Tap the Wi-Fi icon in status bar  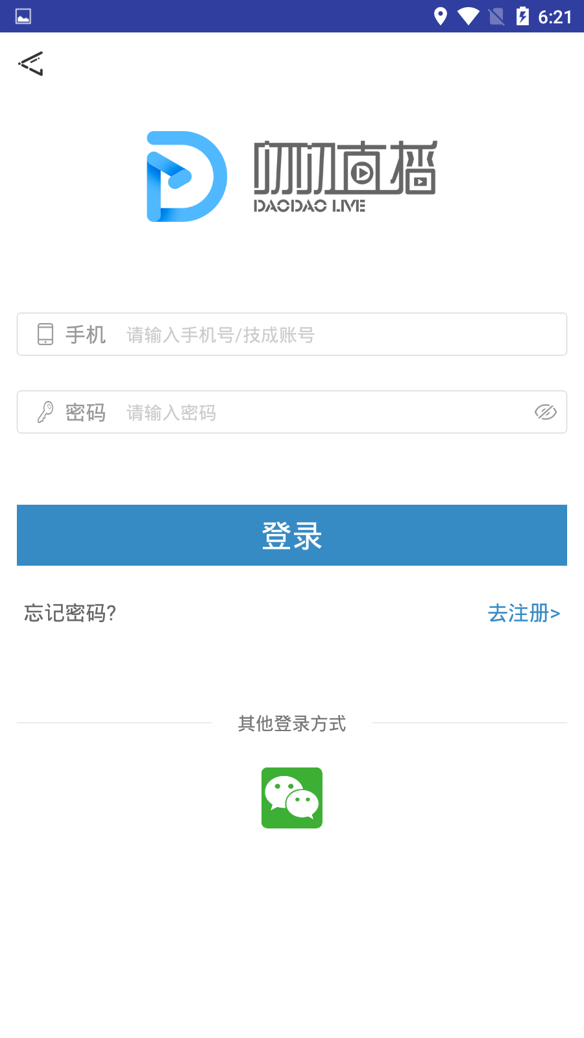tap(468, 16)
